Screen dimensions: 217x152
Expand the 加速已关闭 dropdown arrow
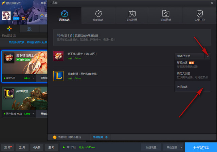pos(207,56)
